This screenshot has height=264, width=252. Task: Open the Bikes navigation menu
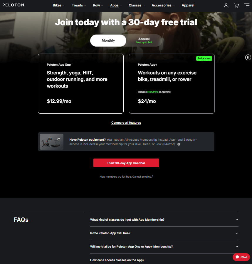[x=58, y=5]
